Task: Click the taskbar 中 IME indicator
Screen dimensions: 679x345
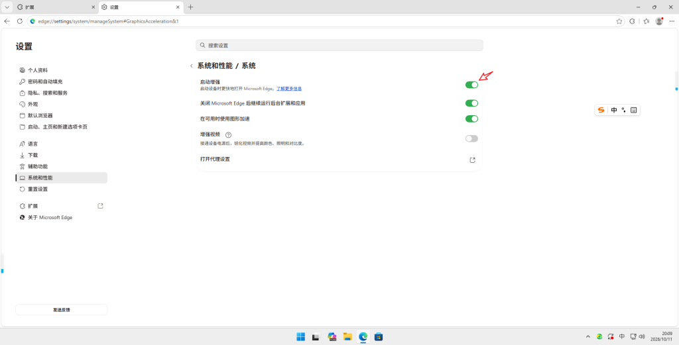Action: click(622, 336)
